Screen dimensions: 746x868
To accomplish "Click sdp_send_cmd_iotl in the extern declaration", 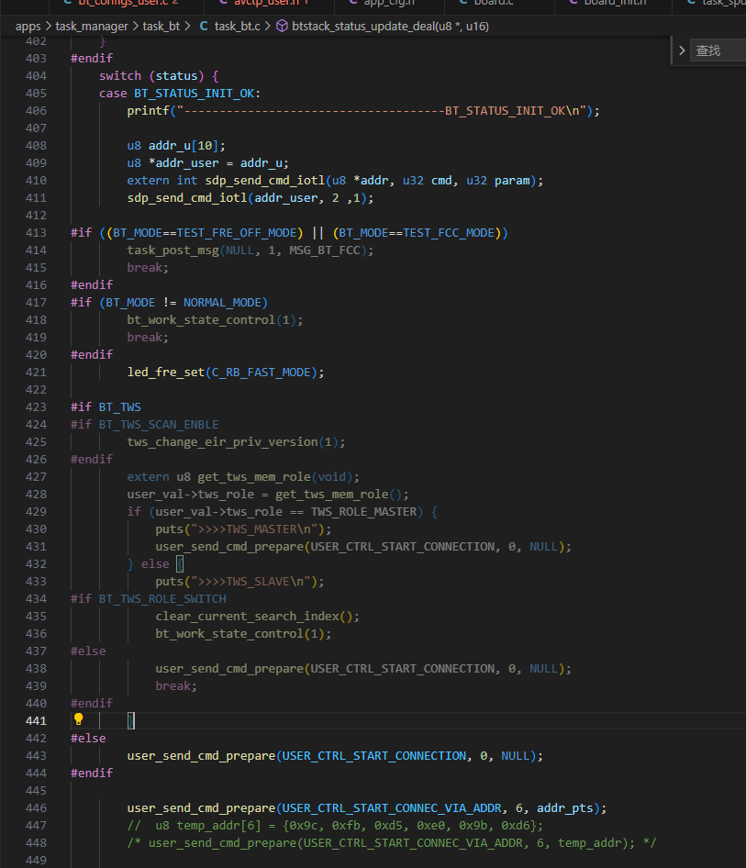I will click(265, 181).
